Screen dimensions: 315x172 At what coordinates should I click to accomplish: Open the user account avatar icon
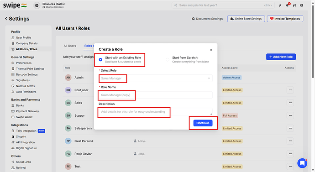pos(302,5)
